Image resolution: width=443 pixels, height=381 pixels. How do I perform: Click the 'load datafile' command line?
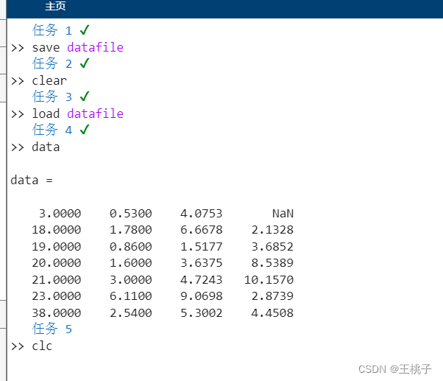78,113
